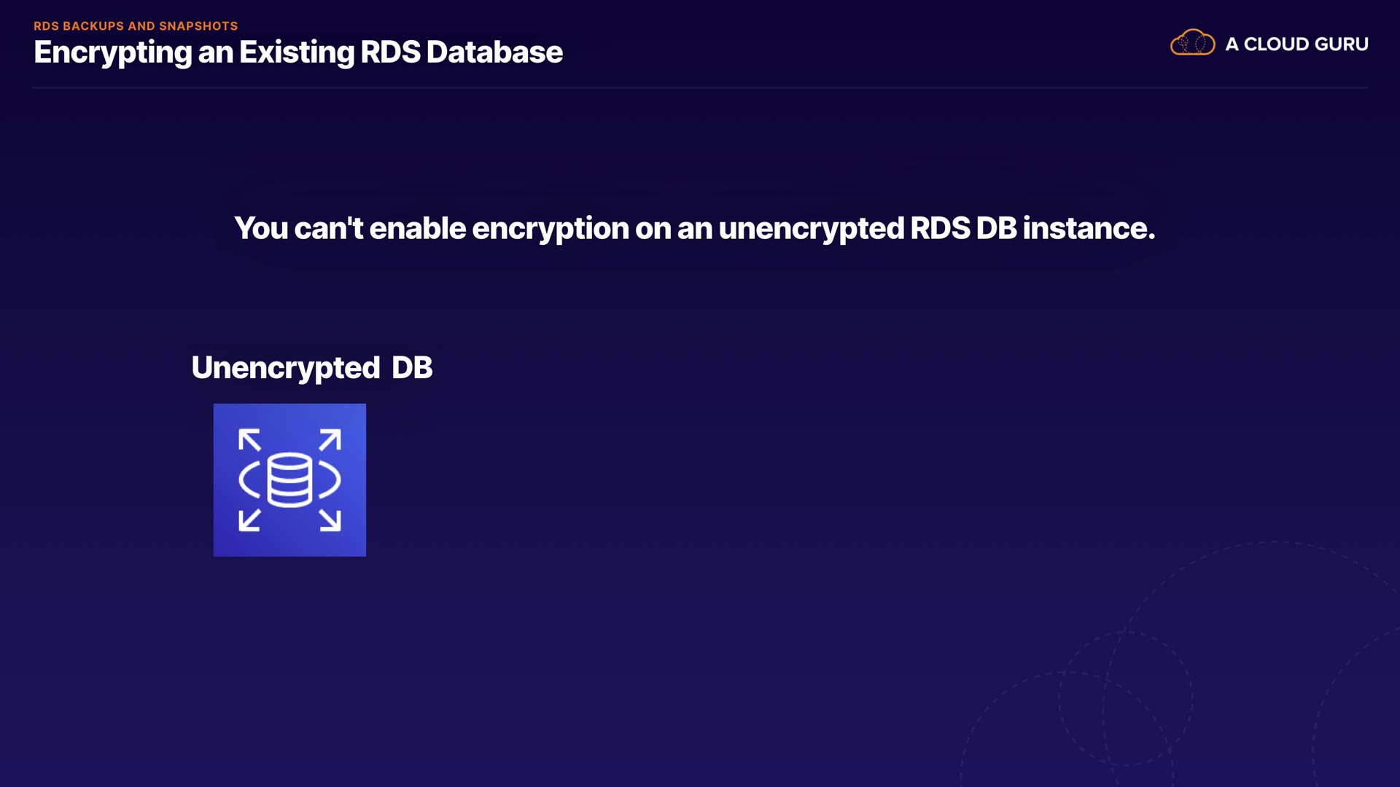The width and height of the screenshot is (1400, 787).
Task: Click the database cylinder inside the RDS icon
Action: pyautogui.click(x=289, y=479)
